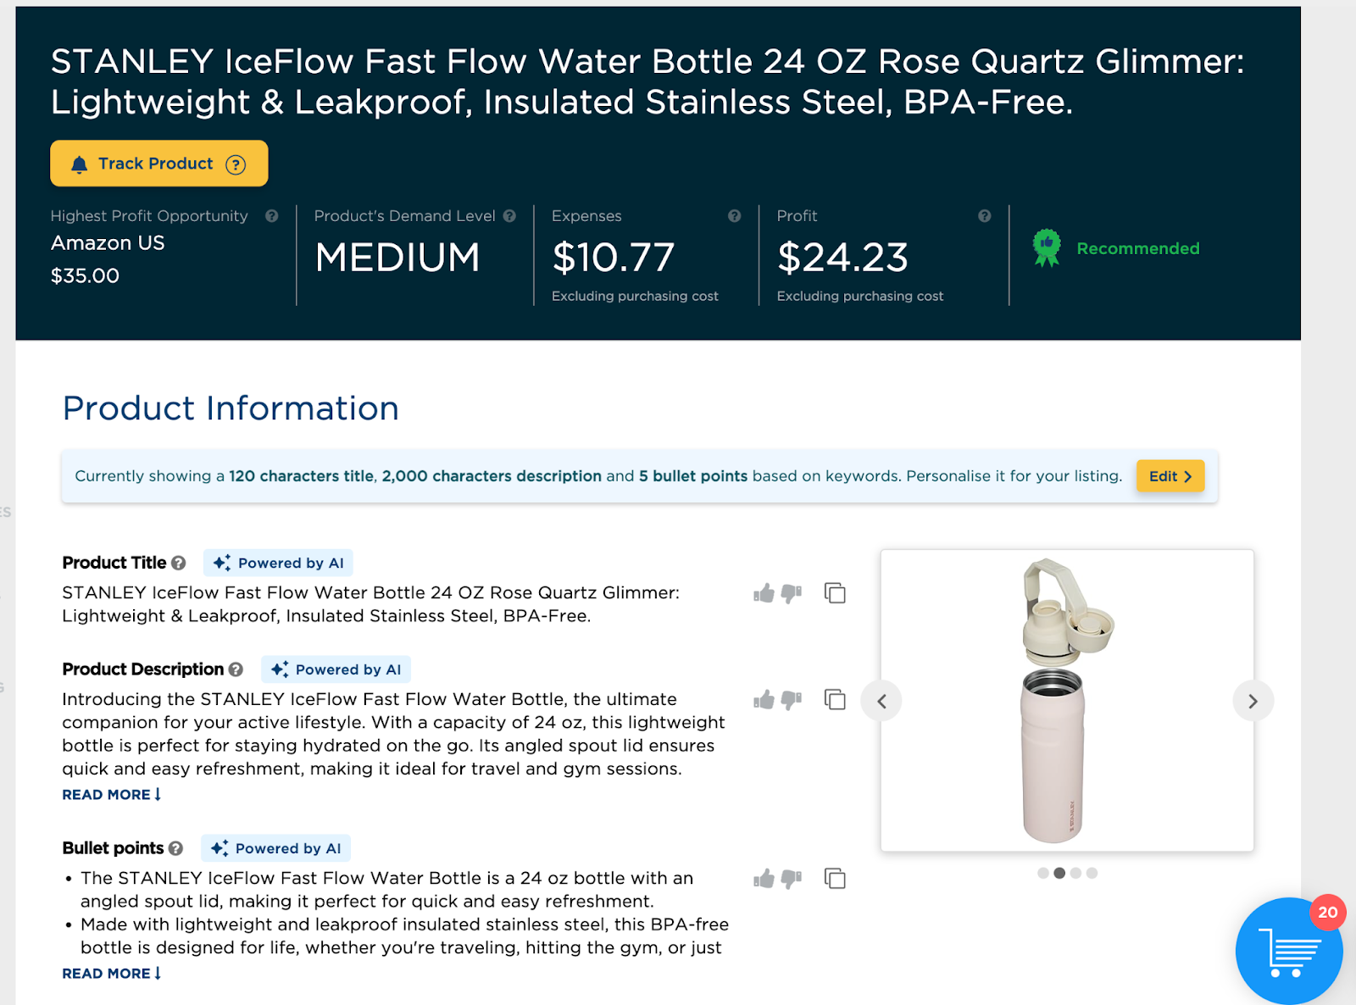Thumbs up the Bullet points
Screen dimensions: 1356x1005
point(764,879)
